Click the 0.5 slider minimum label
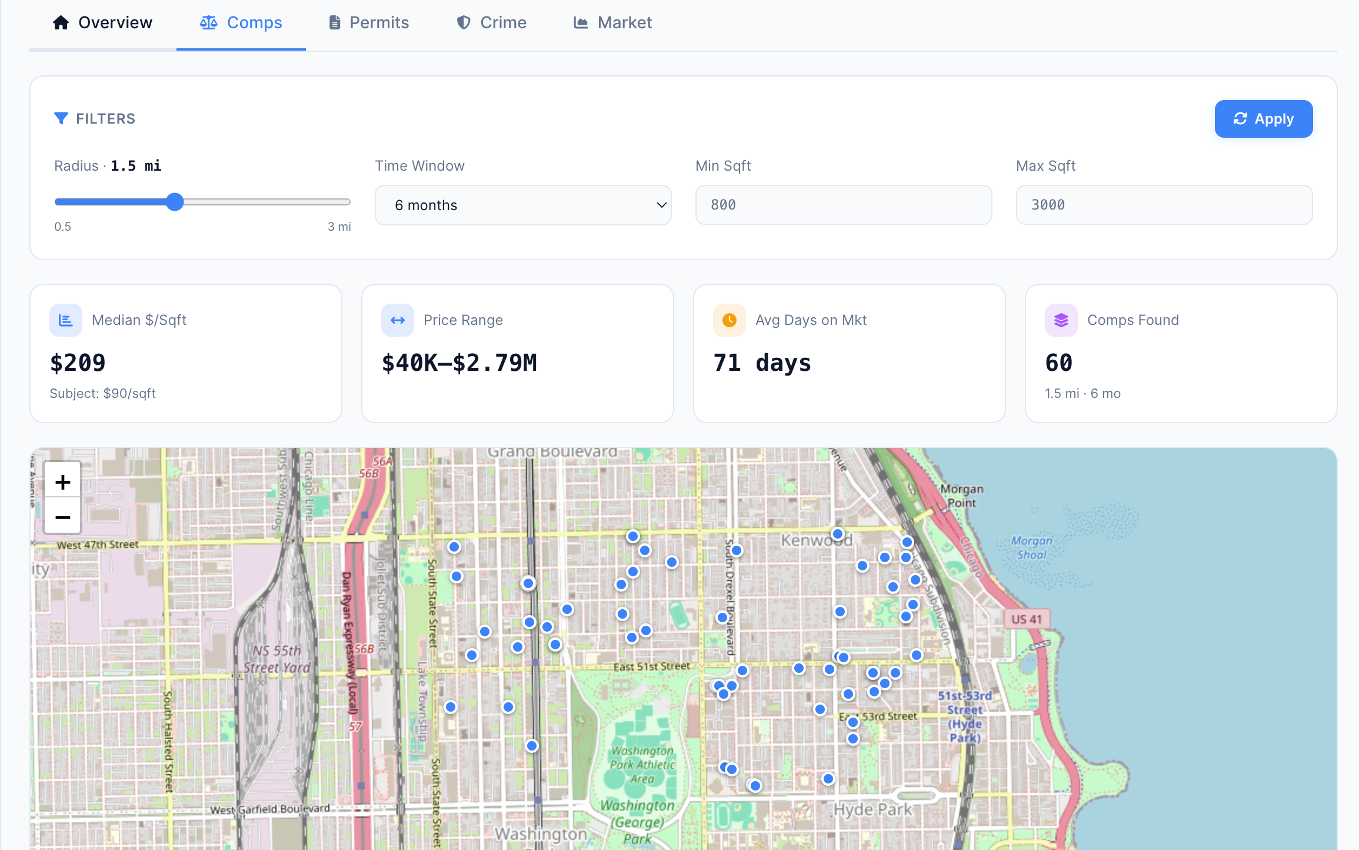 [x=62, y=227]
